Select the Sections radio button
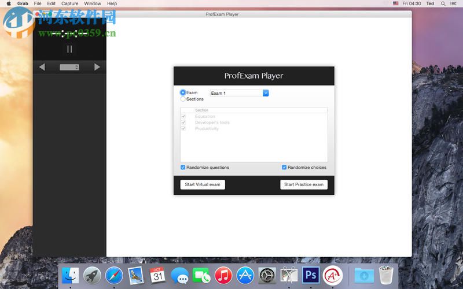The image size is (463, 289). [x=183, y=99]
